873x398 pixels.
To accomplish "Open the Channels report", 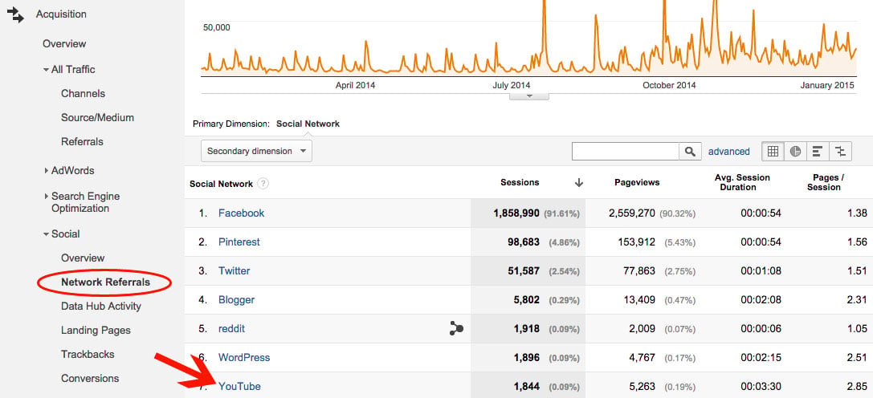I will pos(83,94).
